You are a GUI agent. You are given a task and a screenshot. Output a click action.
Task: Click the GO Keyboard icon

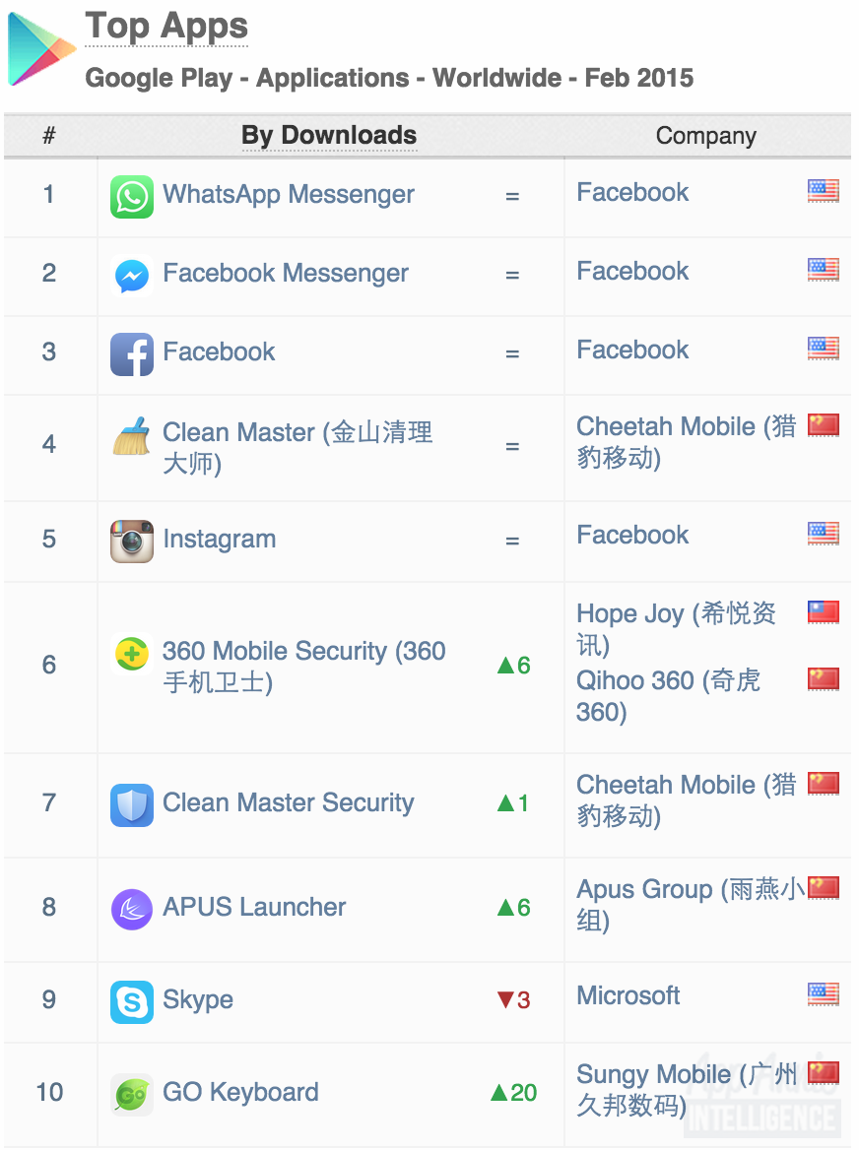tap(132, 1095)
